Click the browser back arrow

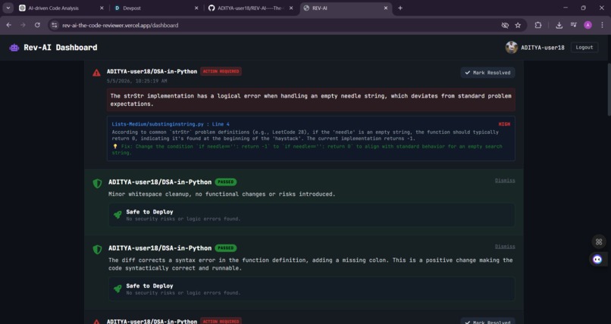click(8, 25)
